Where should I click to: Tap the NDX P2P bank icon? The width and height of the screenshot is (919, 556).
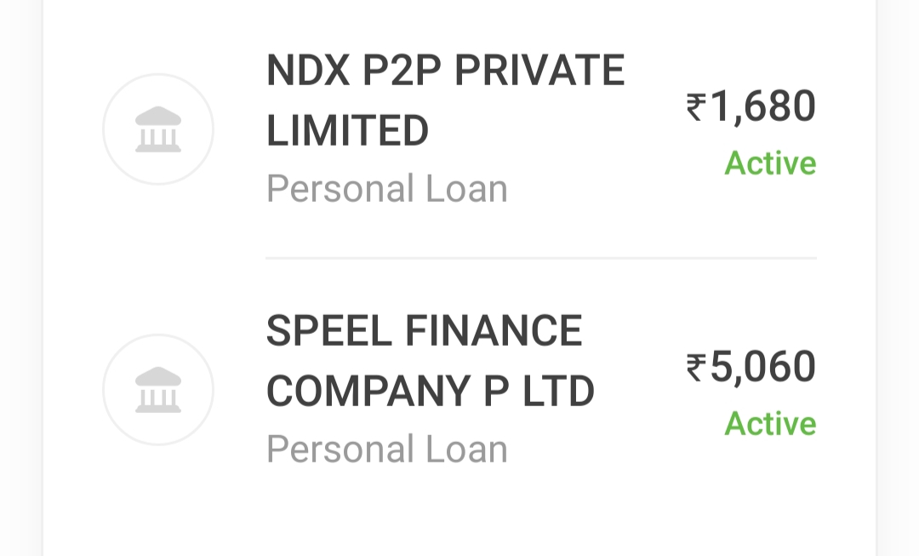pyautogui.click(x=158, y=129)
